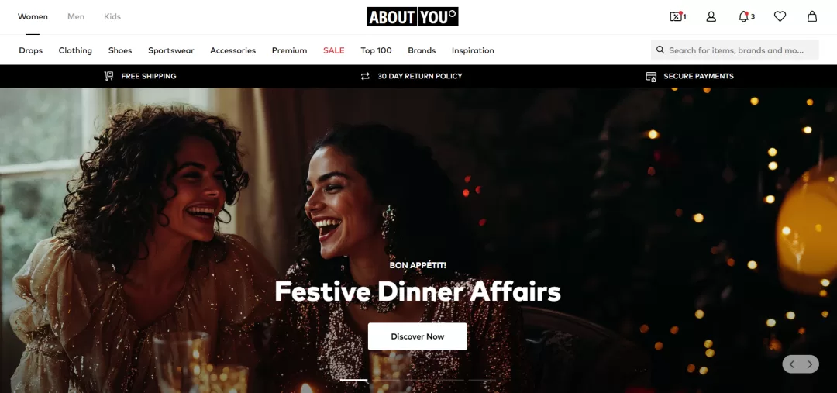Click the ABOUT YOU logo
Image resolution: width=837 pixels, height=393 pixels.
coord(412,16)
